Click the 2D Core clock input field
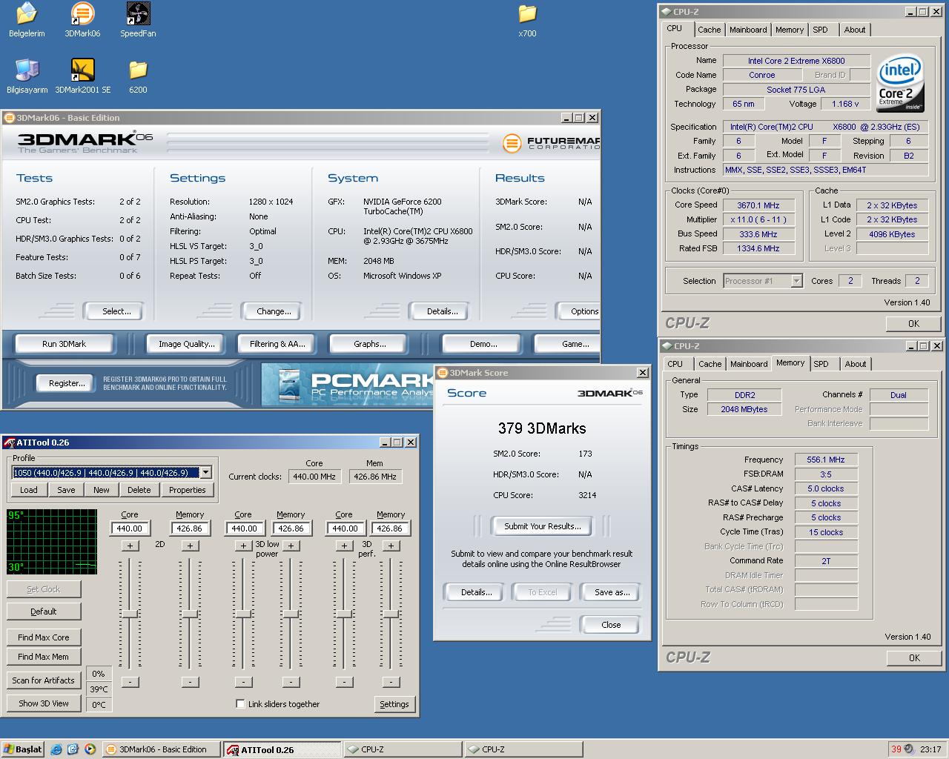The width and height of the screenshot is (949, 759). pos(129,528)
